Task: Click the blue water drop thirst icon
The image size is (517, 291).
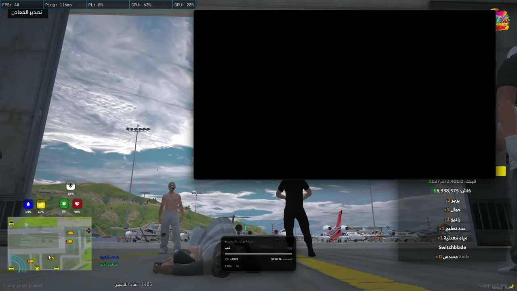Action: 28,204
